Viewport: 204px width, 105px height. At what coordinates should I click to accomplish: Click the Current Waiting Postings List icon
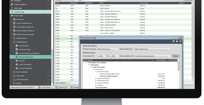click(x=14, y=27)
